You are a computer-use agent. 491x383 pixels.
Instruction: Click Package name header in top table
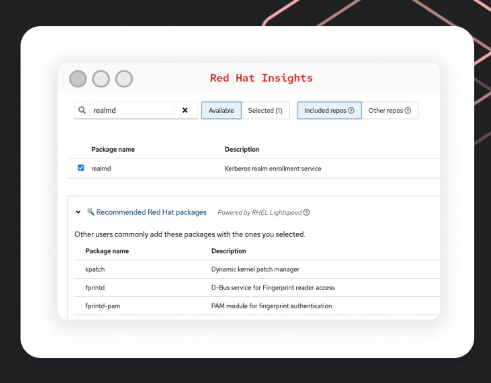[113, 149]
